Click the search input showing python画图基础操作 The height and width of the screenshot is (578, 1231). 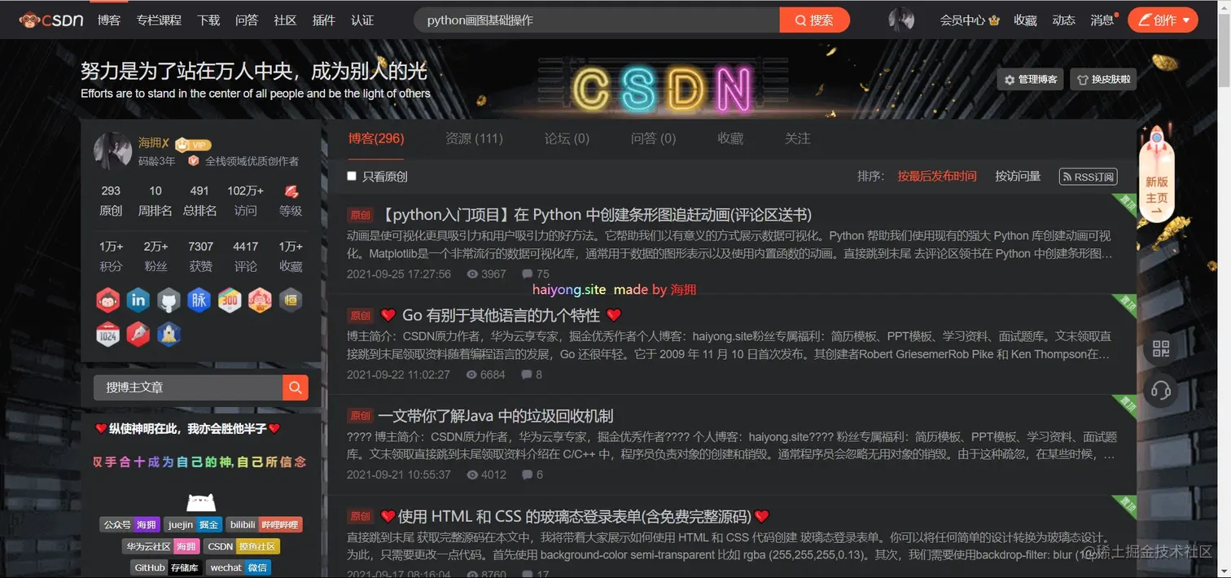tap(596, 20)
